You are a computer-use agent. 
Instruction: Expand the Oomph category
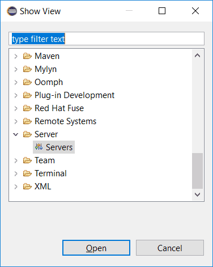pos(16,82)
